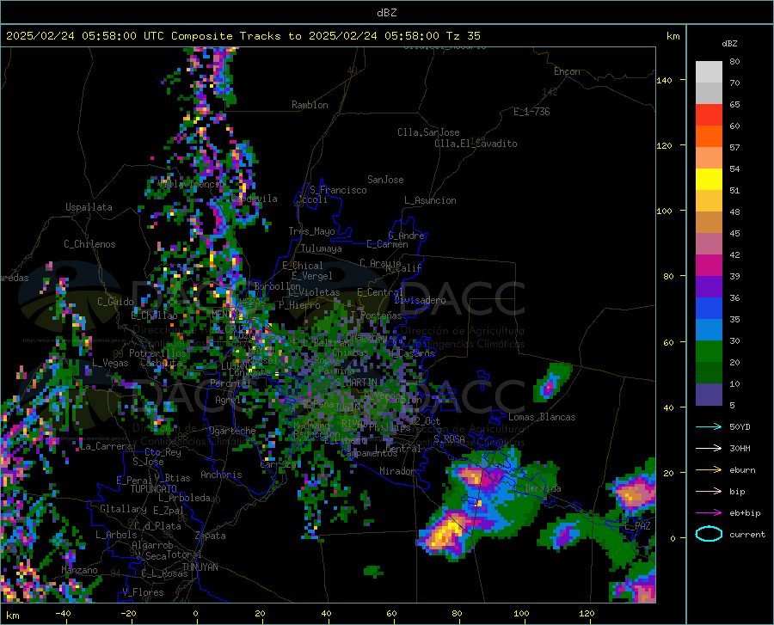Click the 'C_Chilenos' map label
The width and height of the screenshot is (774, 625).
(x=89, y=244)
